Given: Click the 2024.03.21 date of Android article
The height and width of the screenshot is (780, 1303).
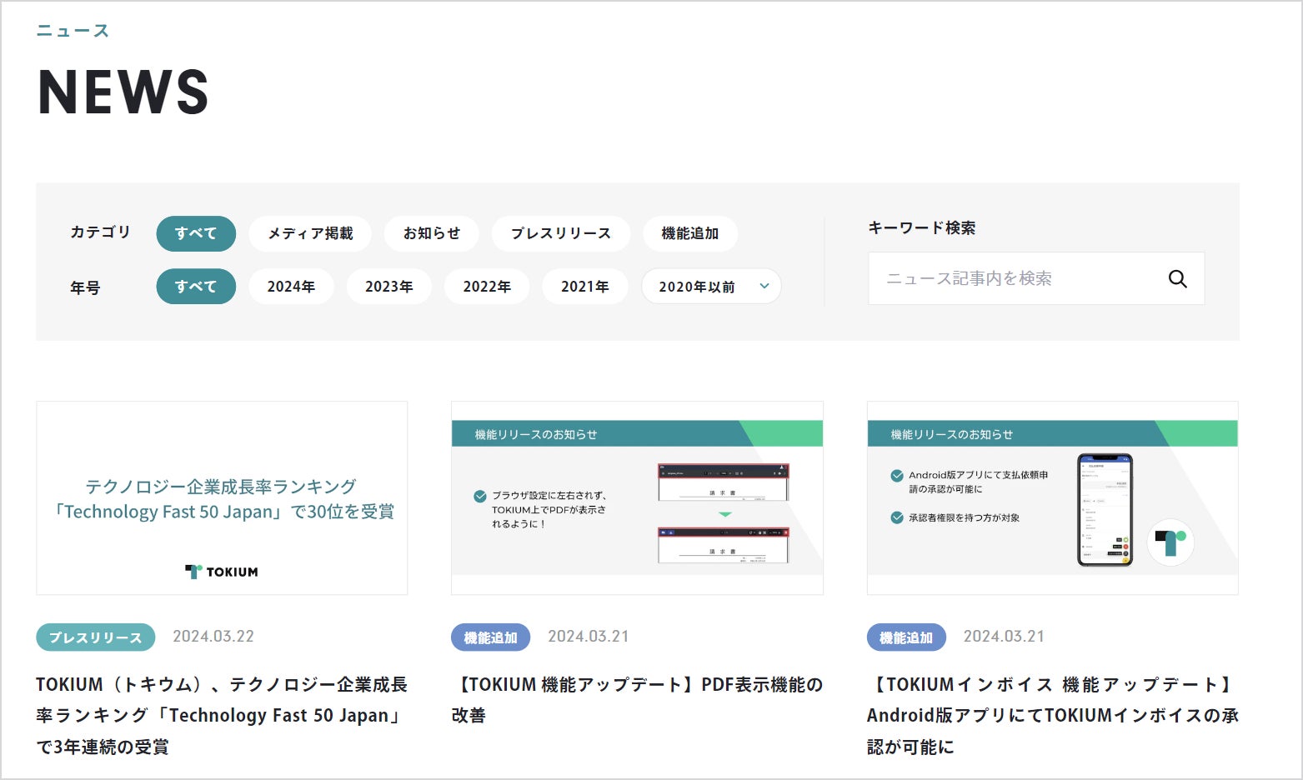Looking at the screenshot, I should [1004, 637].
